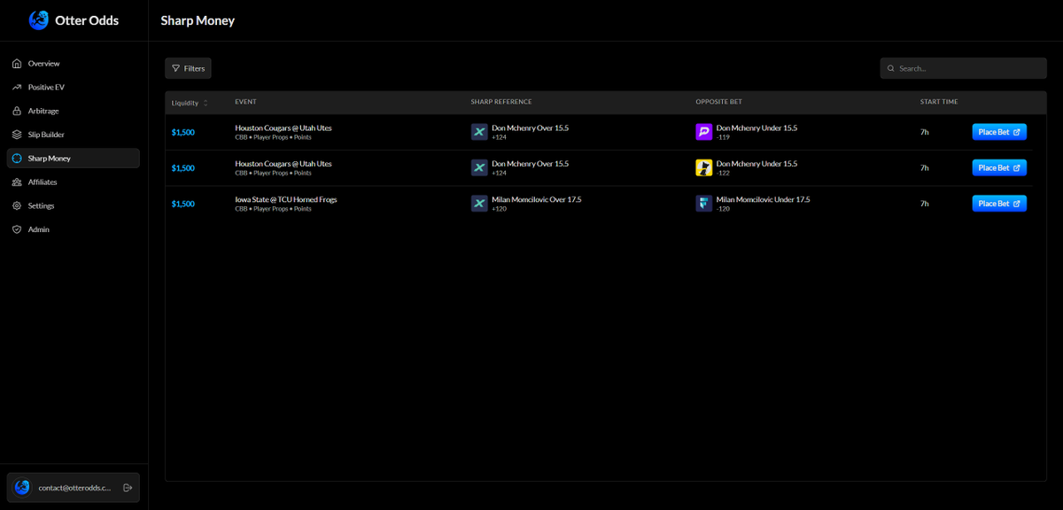Click the START TIME column header

[939, 102]
